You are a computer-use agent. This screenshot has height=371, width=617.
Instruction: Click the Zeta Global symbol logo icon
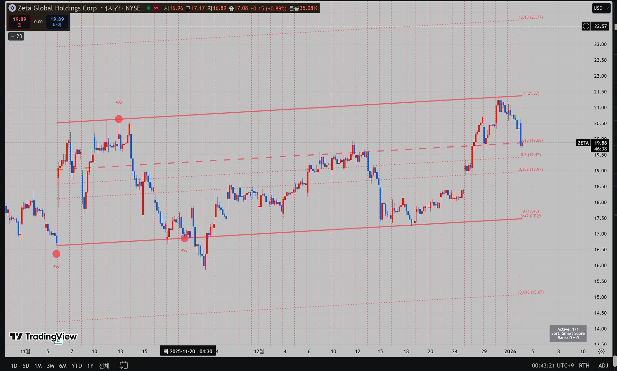click(12, 8)
